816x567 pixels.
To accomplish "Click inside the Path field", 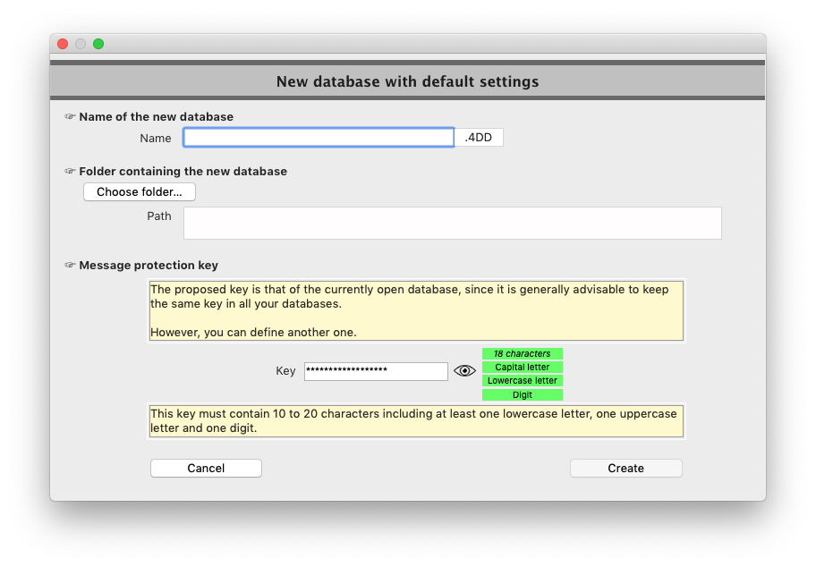I will [452, 223].
